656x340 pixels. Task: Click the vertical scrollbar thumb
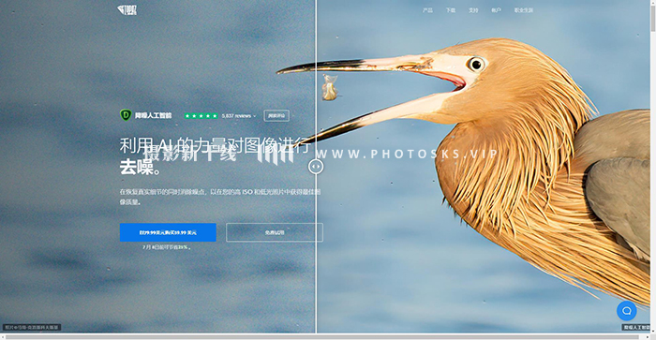pos(652,19)
